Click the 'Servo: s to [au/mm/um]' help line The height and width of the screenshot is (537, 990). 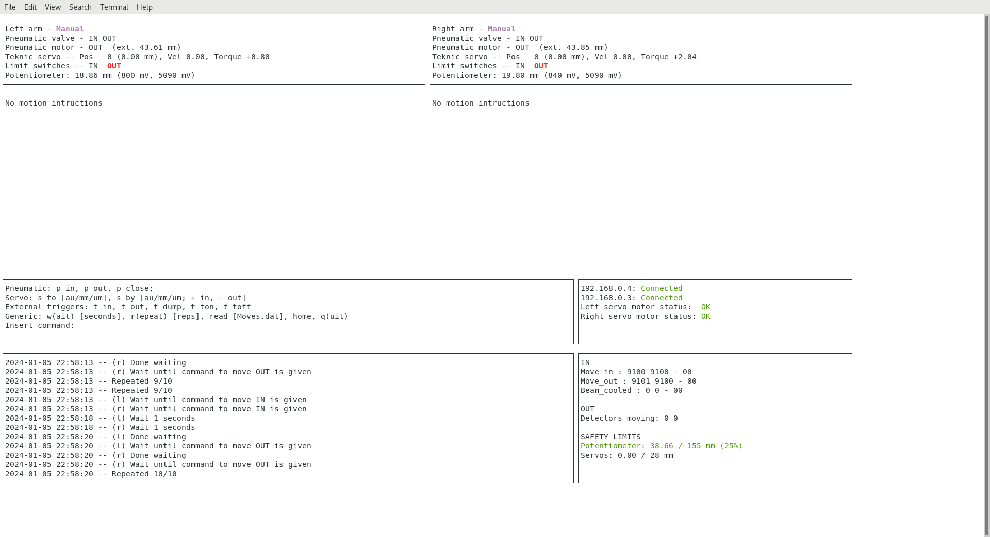tap(126, 298)
